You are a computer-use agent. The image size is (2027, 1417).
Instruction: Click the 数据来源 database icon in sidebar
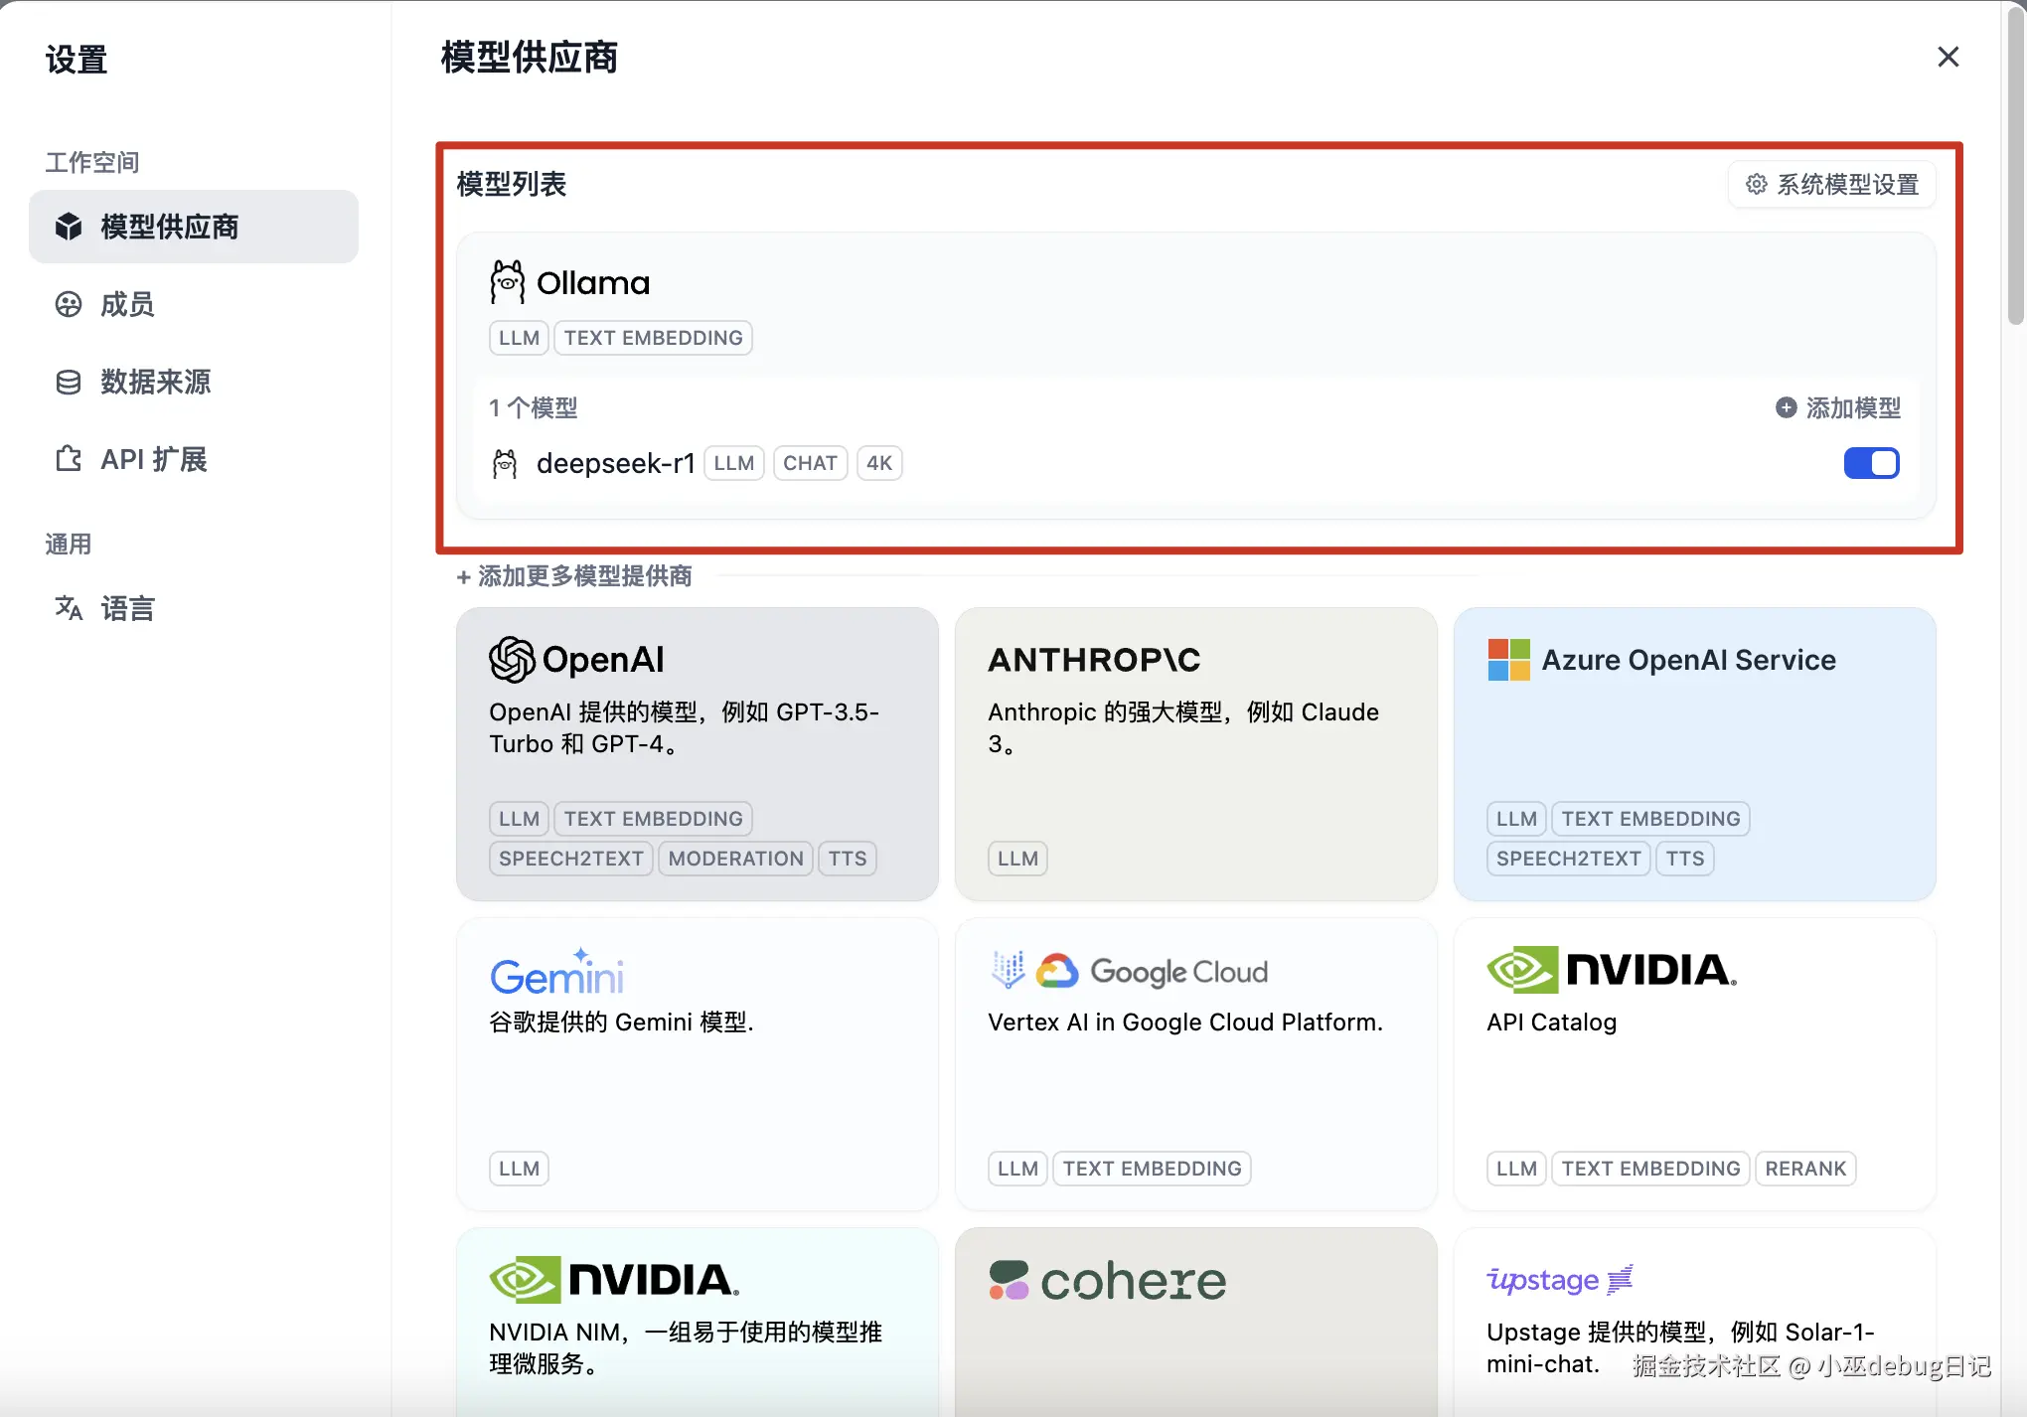pyautogui.click(x=67, y=382)
